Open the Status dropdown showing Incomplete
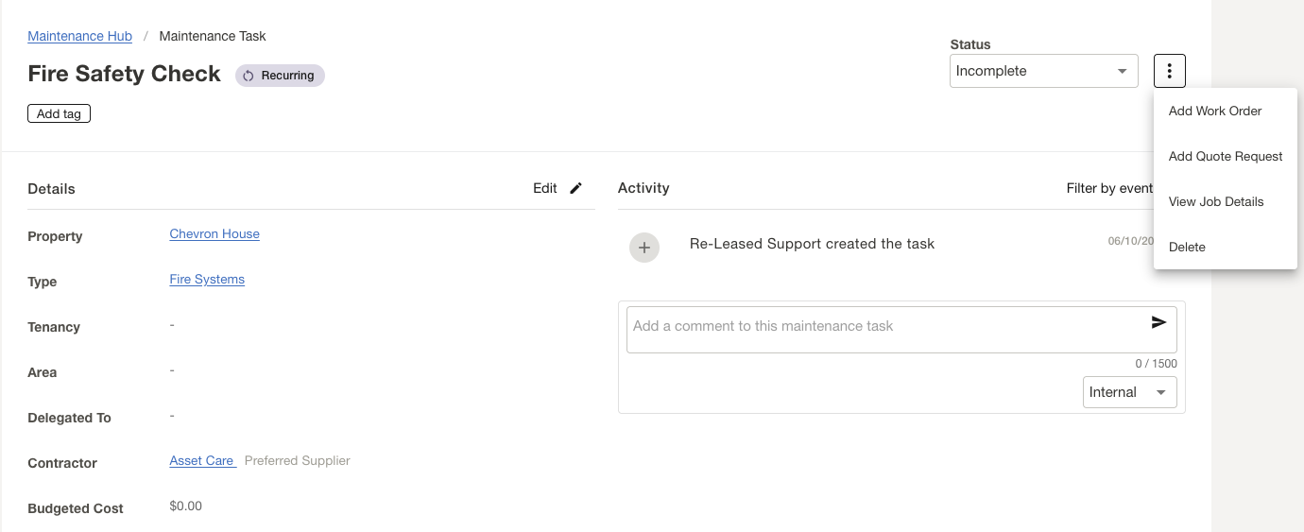The width and height of the screenshot is (1304, 532). click(x=1042, y=71)
